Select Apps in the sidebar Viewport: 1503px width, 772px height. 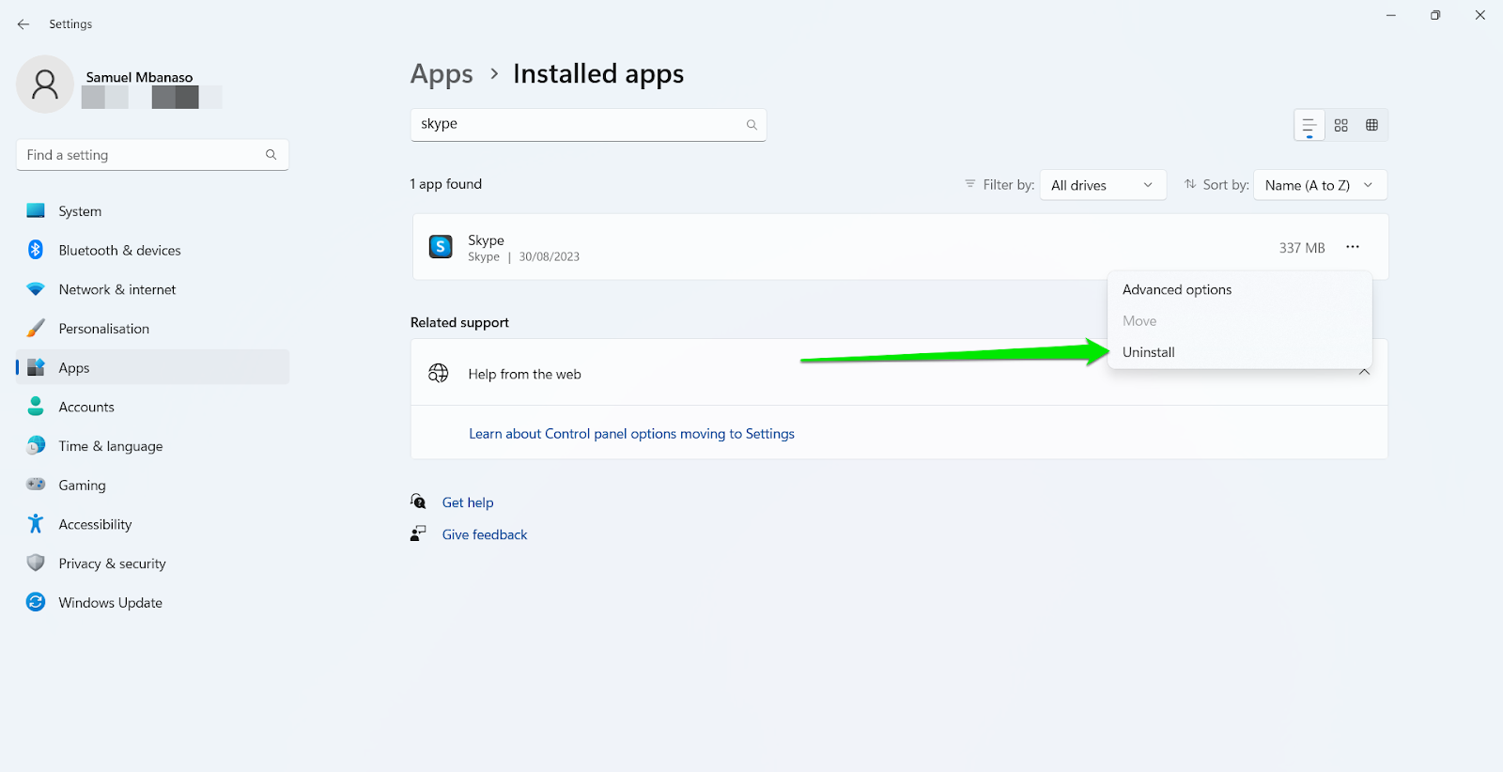(152, 367)
